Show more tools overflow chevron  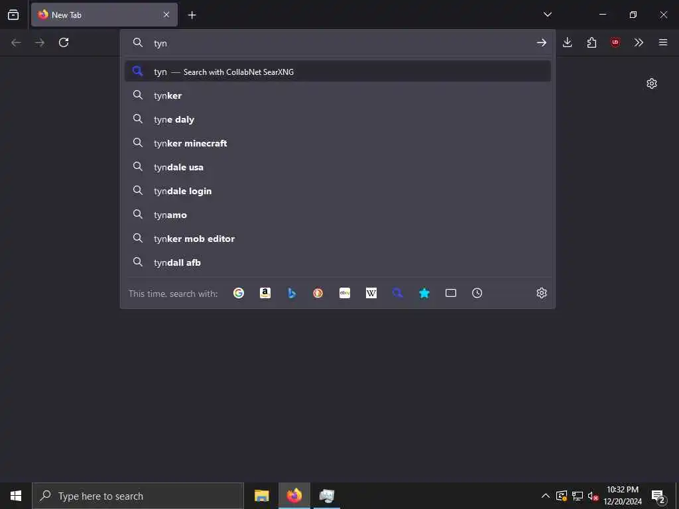pyautogui.click(x=639, y=42)
